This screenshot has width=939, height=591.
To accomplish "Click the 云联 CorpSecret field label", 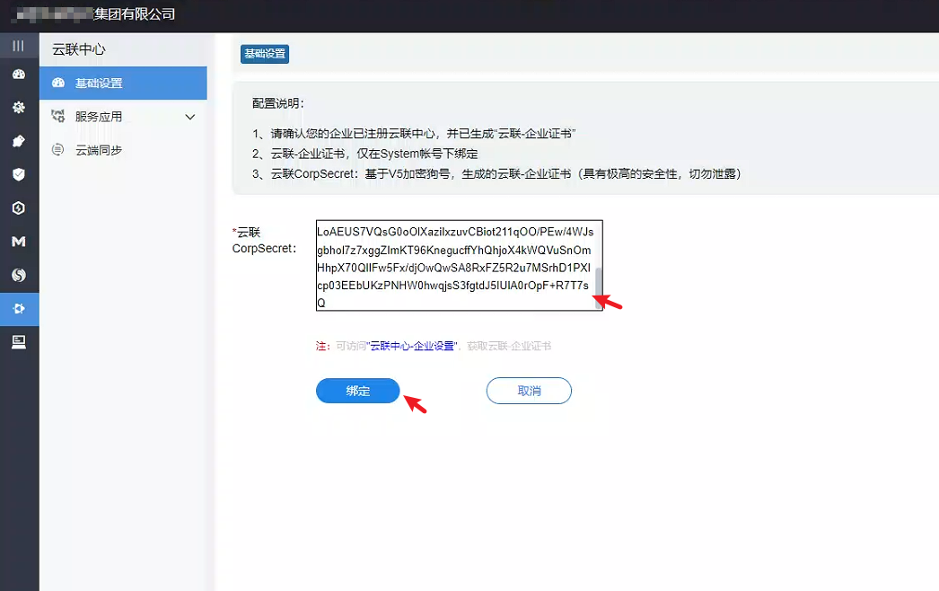I will [264, 241].
